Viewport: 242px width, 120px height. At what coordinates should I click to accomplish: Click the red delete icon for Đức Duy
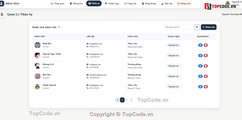click(206, 76)
